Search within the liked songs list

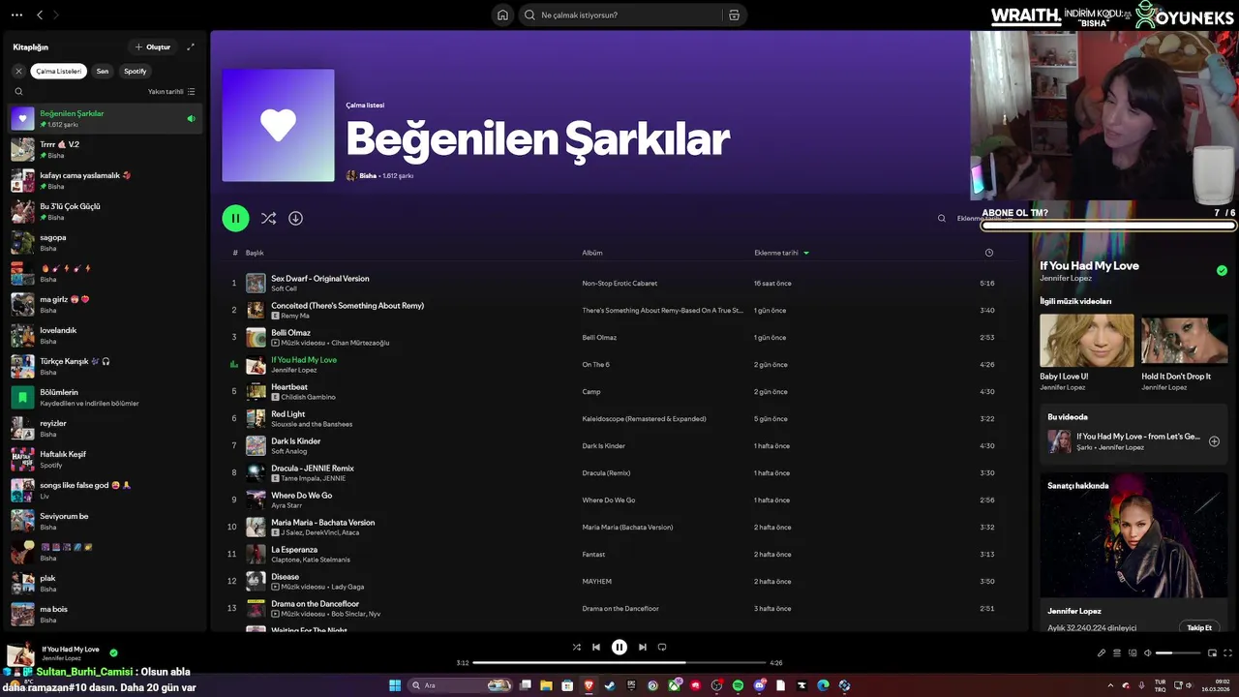coord(941,218)
